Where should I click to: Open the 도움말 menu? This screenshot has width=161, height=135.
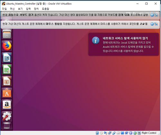(x=45, y=9)
